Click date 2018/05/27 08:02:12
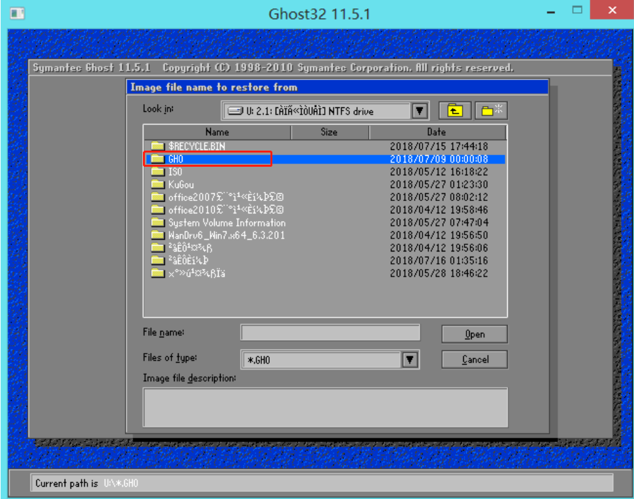This screenshot has width=634, height=499. tap(439, 197)
